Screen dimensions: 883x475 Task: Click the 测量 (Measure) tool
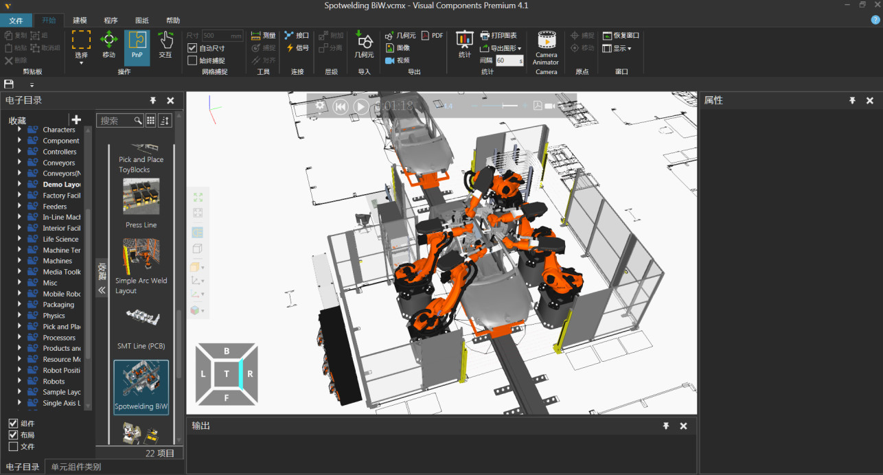click(x=263, y=36)
